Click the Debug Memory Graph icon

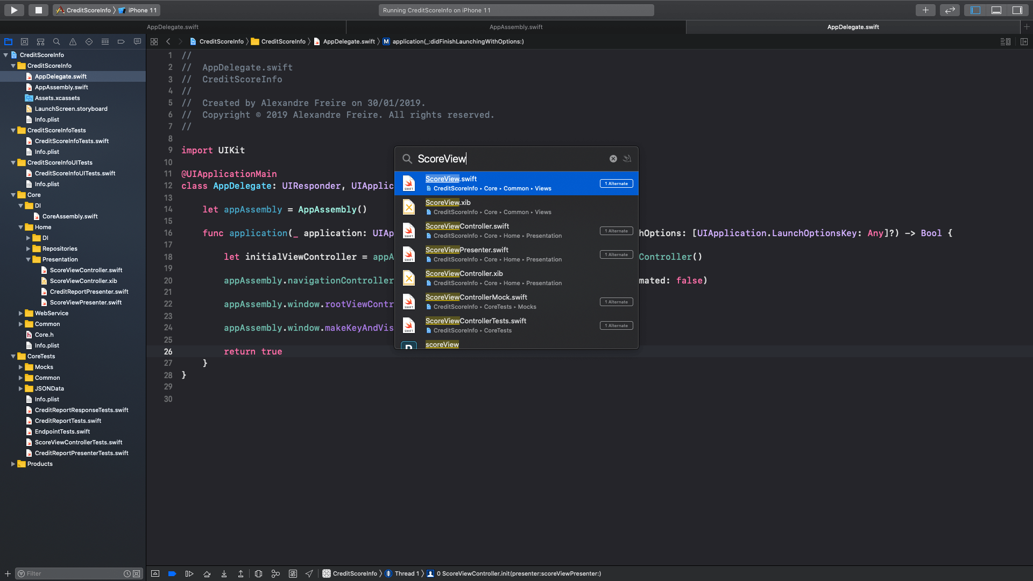pyautogui.click(x=275, y=573)
